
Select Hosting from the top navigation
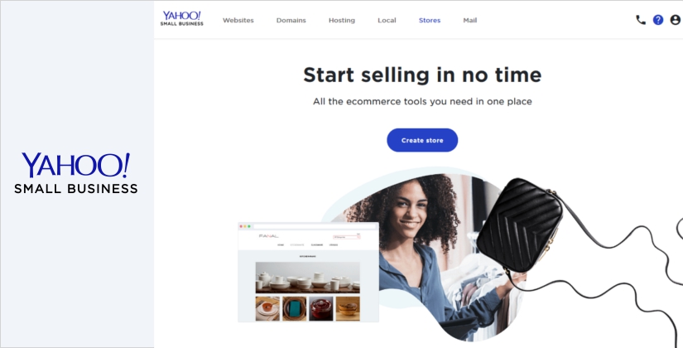341,20
